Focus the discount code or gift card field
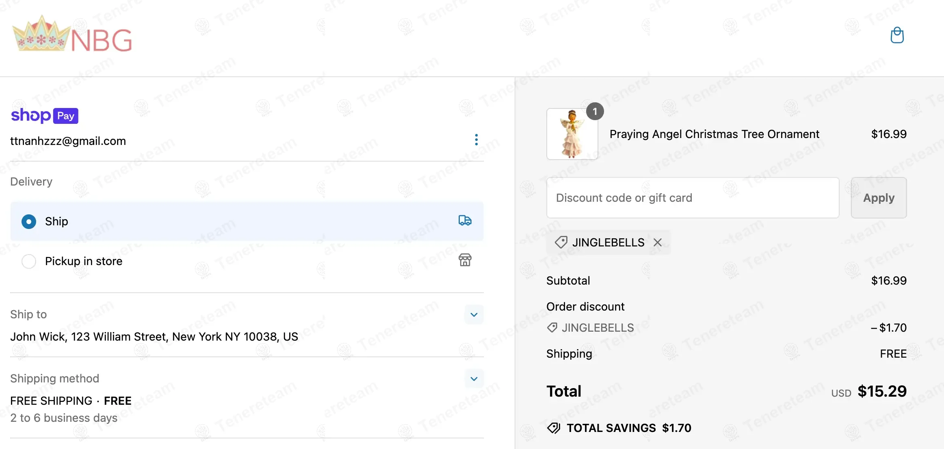 coord(693,198)
